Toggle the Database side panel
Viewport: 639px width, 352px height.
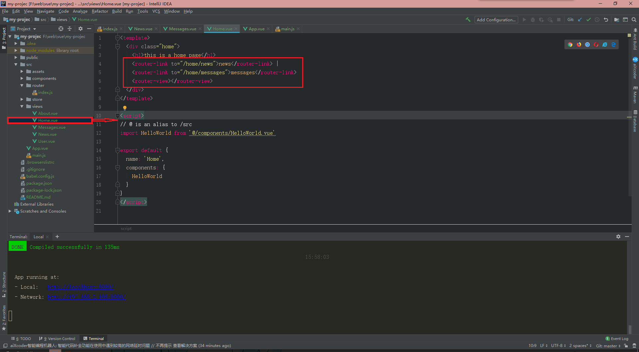(635, 121)
